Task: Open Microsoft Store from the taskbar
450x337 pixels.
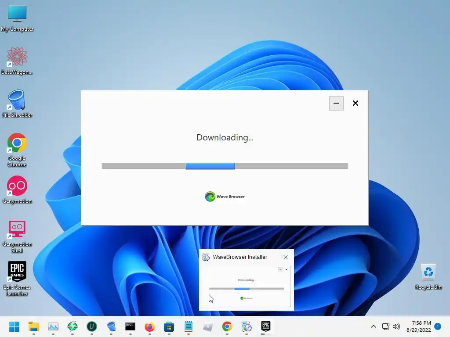Action: 169,326
